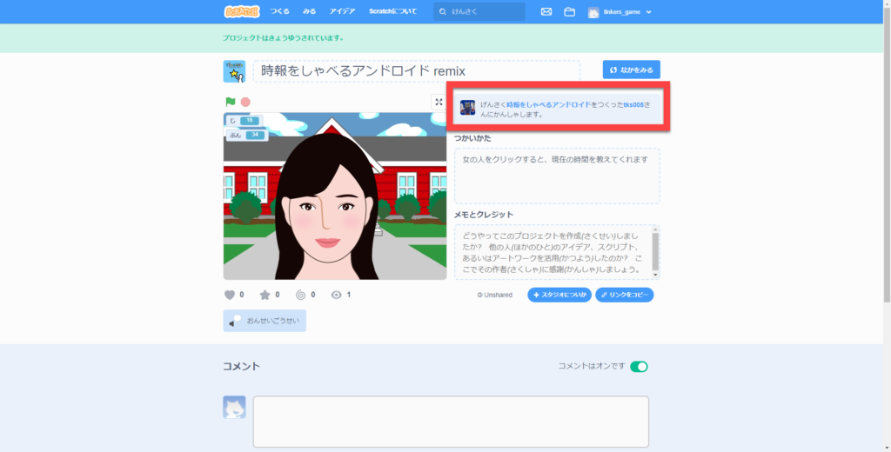
Task: Click the おんせいごうせい extension button
Action: coord(265,321)
